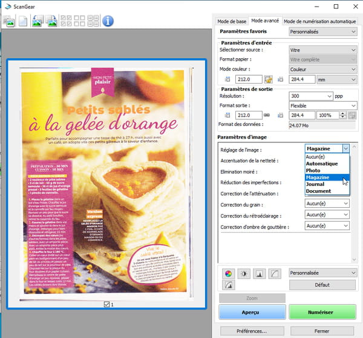Open the blue information icon
Image resolution: width=363 pixels, height=338 pixels.
[108, 21]
